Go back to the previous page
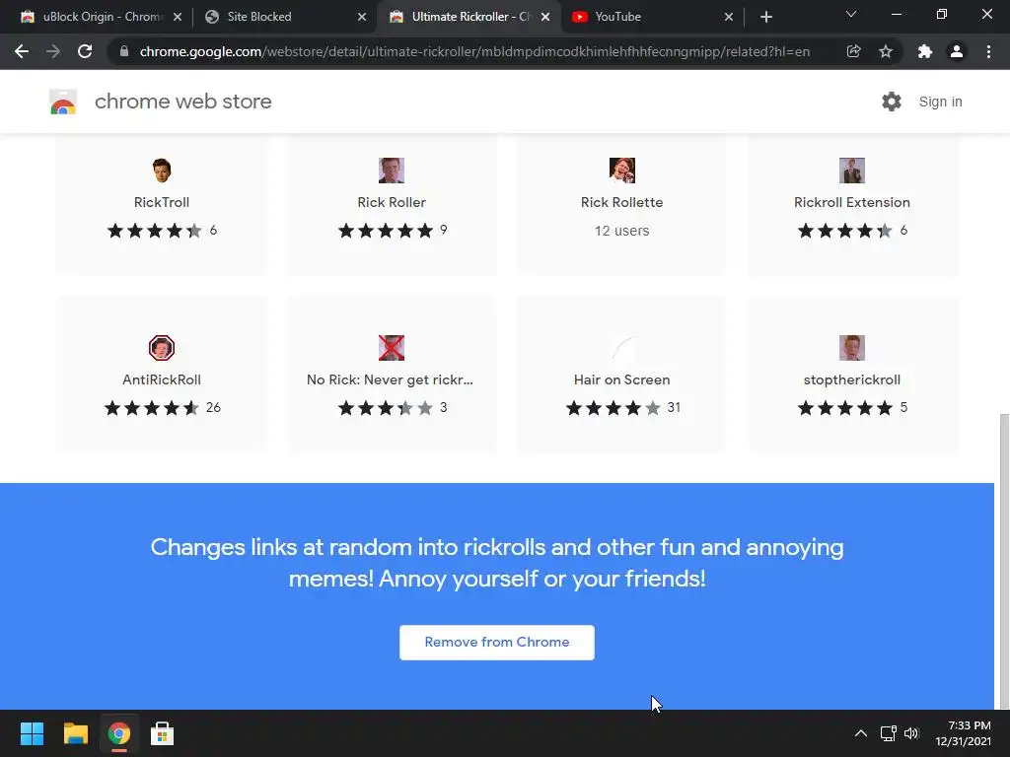1010x757 pixels. click(22, 51)
